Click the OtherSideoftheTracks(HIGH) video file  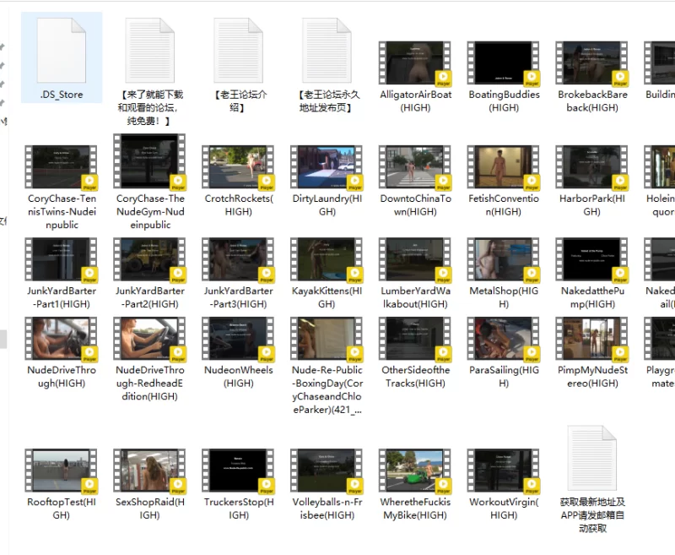415,339
